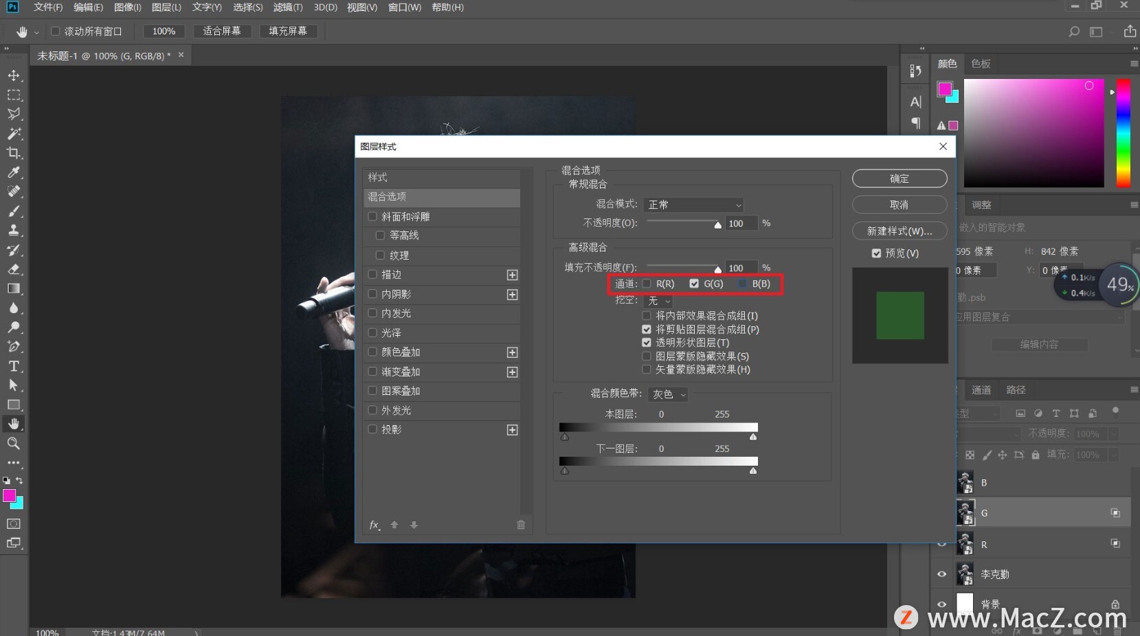This screenshot has height=636, width=1140.
Task: Select the Rectangle shape tool
Action: tap(14, 405)
